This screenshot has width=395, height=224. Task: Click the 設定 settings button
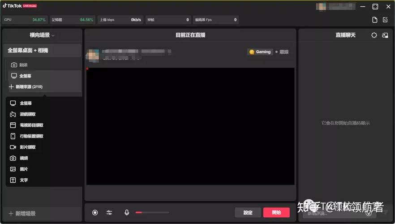click(248, 212)
